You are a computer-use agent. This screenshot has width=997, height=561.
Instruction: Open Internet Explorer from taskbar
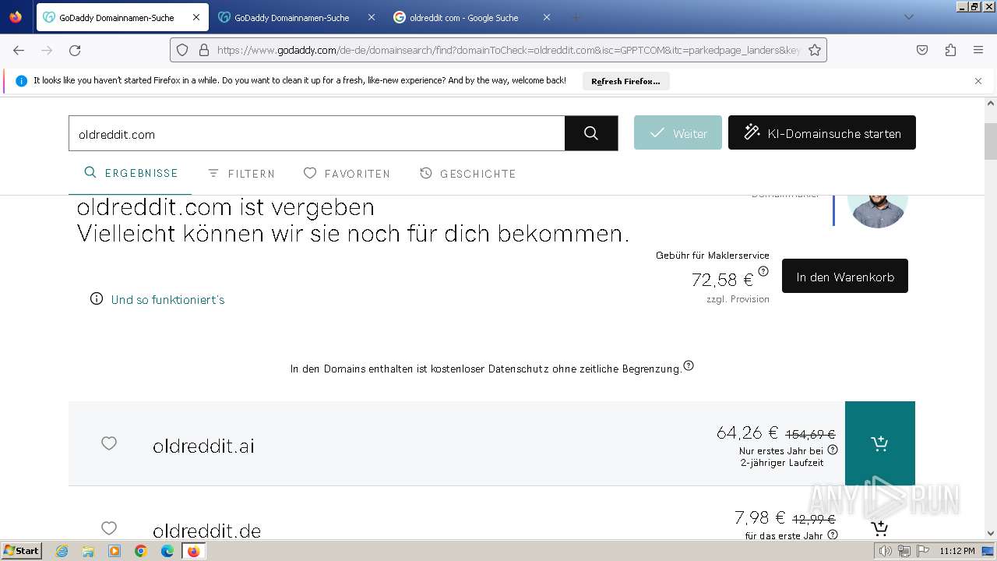(x=62, y=551)
